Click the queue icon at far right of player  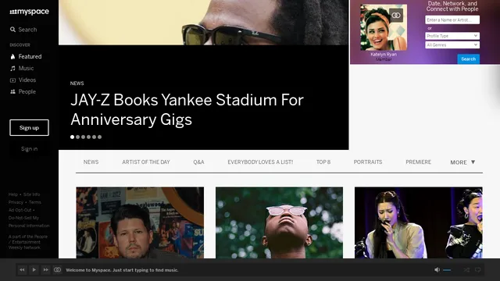coord(477,270)
